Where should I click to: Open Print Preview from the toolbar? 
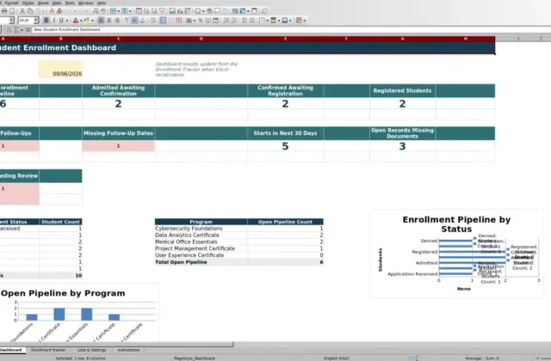pos(12,11)
